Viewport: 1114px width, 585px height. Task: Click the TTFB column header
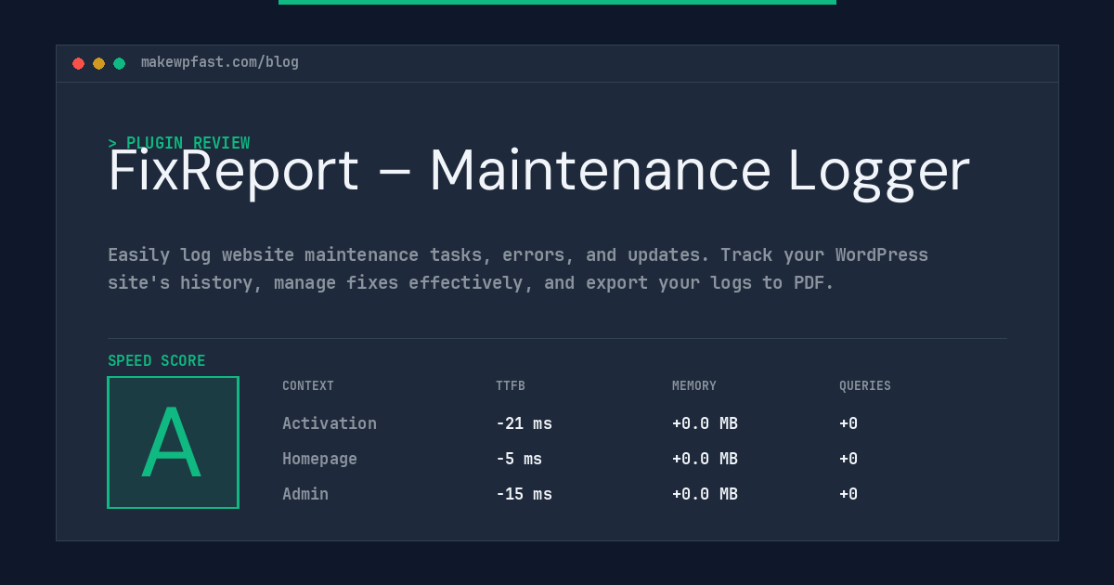pos(511,386)
